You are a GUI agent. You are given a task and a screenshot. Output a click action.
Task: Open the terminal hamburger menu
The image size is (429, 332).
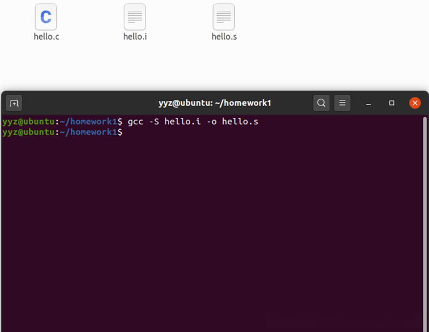point(343,103)
